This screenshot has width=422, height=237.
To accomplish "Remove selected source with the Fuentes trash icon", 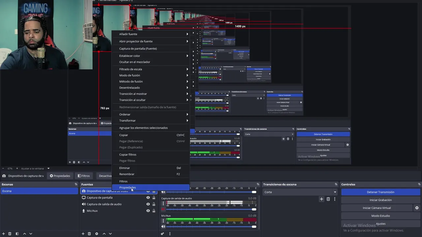I will click(89, 234).
